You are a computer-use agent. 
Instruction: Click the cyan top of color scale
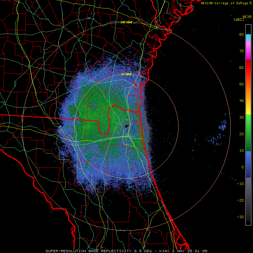248,37
